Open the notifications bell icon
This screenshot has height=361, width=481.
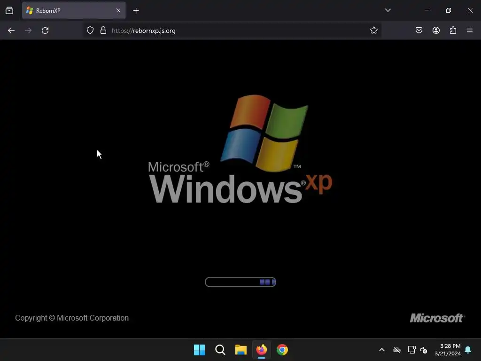[468, 350]
